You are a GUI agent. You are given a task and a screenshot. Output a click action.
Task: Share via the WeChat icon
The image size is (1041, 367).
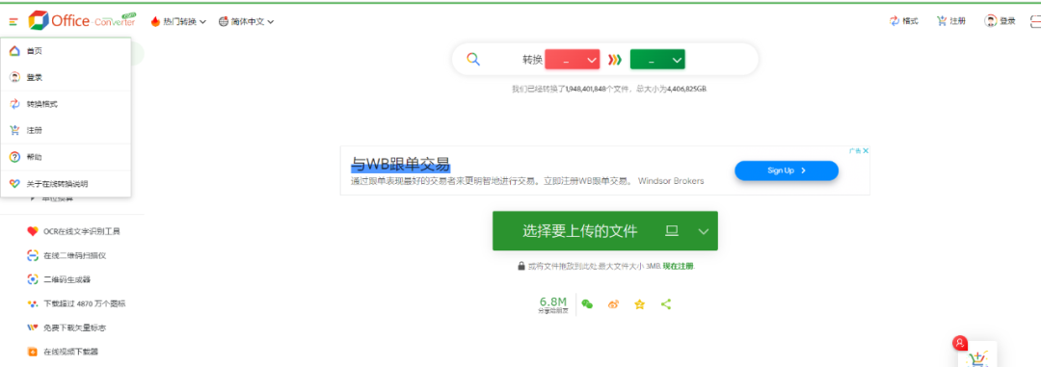[x=587, y=304]
